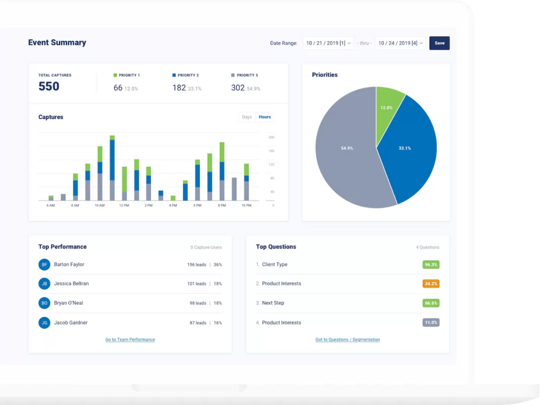Click the 98 leads value

click(198, 303)
